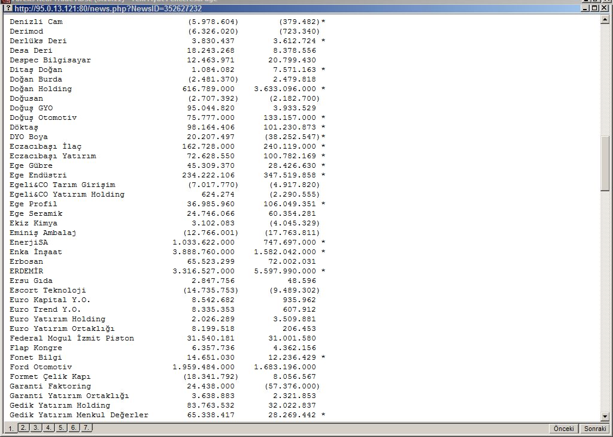Image resolution: width=613 pixels, height=437 pixels.
Task: Click the Ersu Gıda row name
Action: (x=31, y=281)
